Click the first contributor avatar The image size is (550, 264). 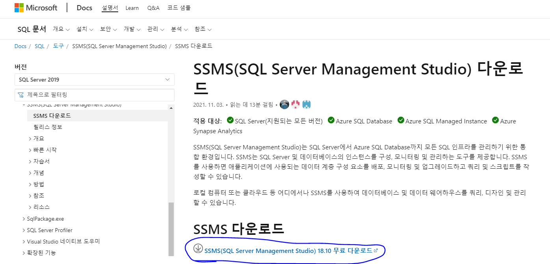(x=284, y=104)
